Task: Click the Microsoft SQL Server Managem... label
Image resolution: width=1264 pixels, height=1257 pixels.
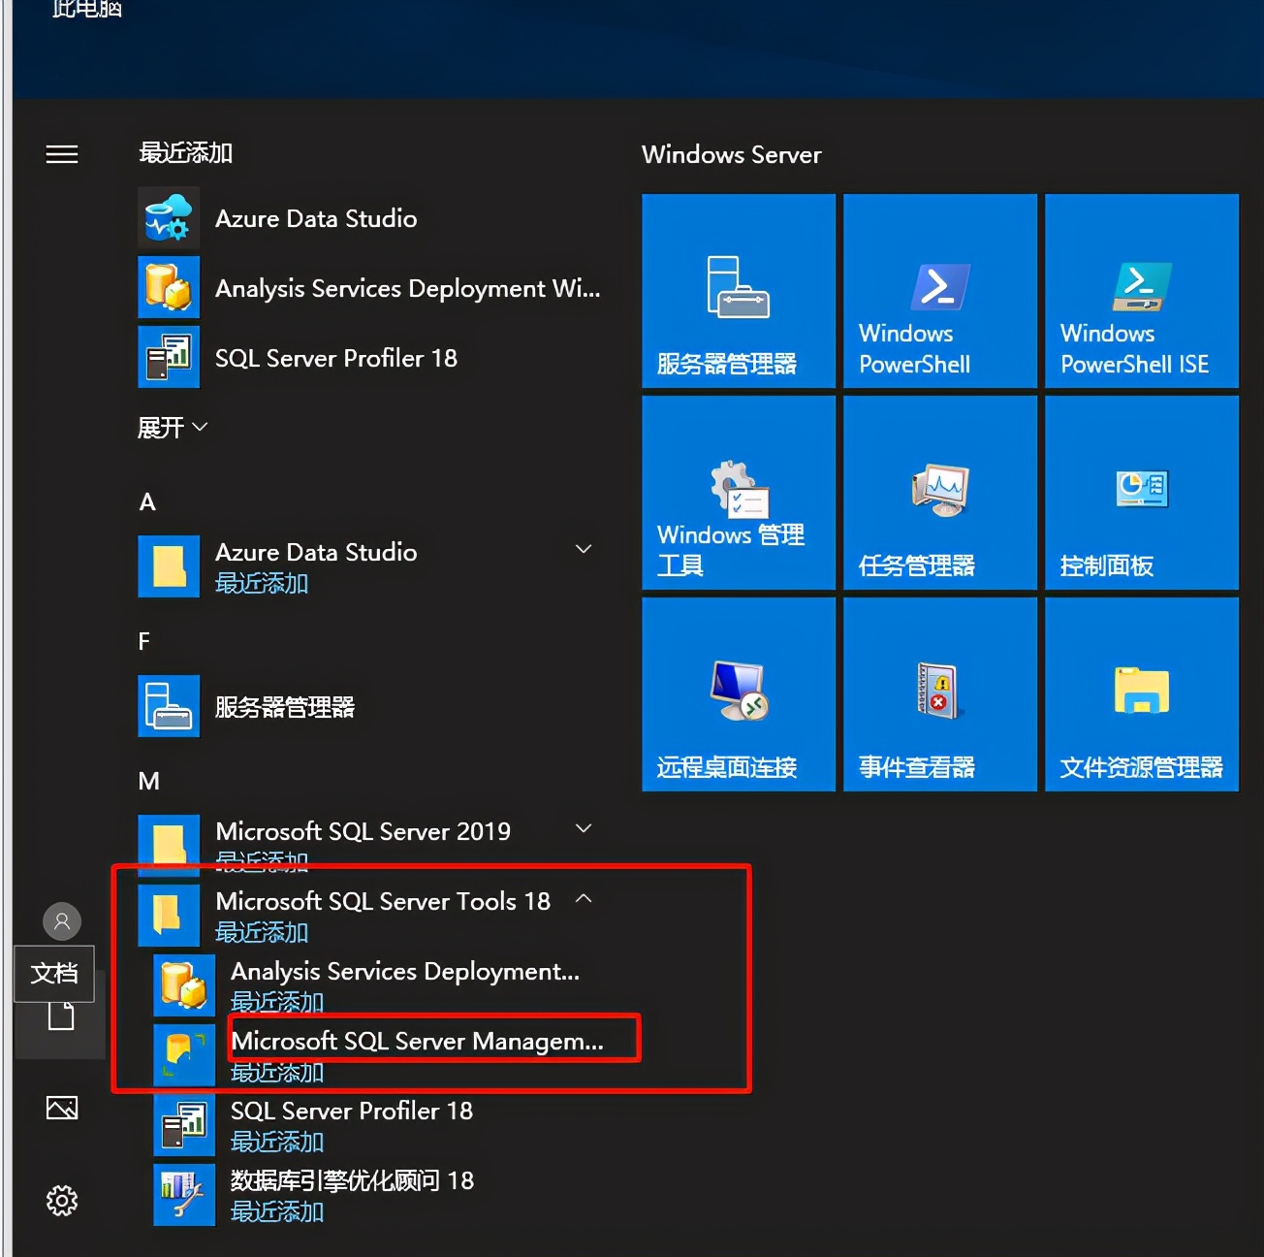Action: coord(417,1041)
